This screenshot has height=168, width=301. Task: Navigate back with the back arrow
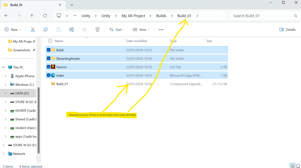(x=6, y=16)
